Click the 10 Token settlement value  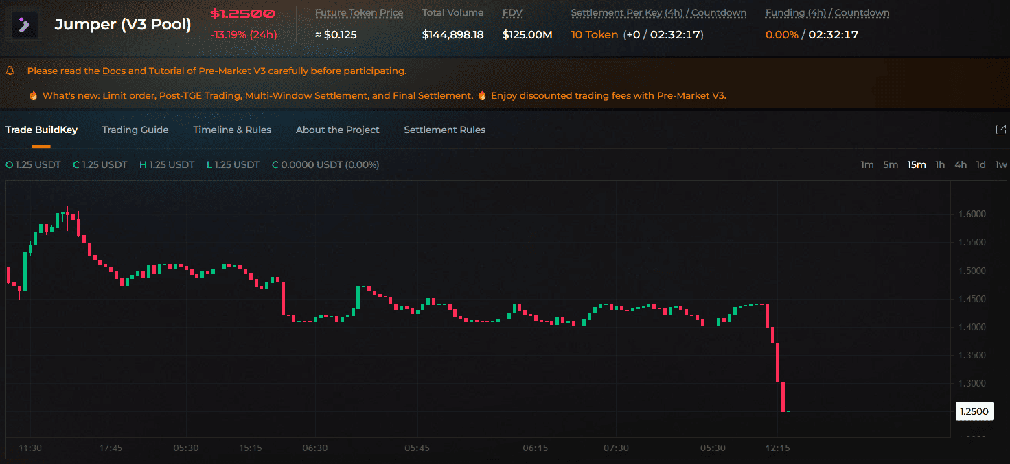pyautogui.click(x=595, y=34)
